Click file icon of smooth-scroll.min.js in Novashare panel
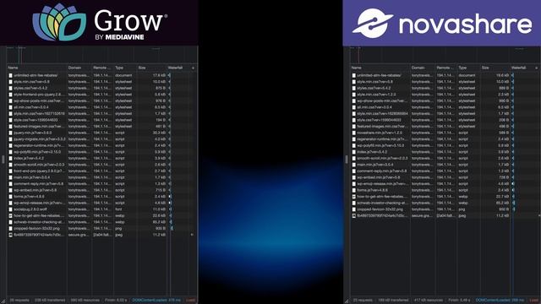Screen dimensions: 541x304 pos(353,158)
